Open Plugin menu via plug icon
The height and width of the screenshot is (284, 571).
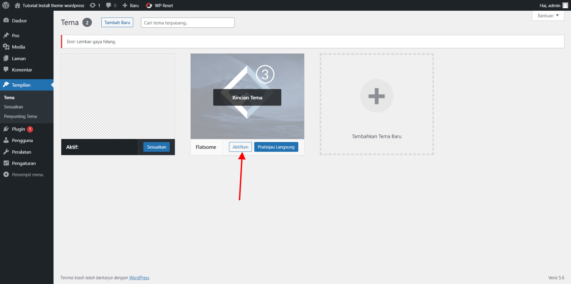pos(6,129)
